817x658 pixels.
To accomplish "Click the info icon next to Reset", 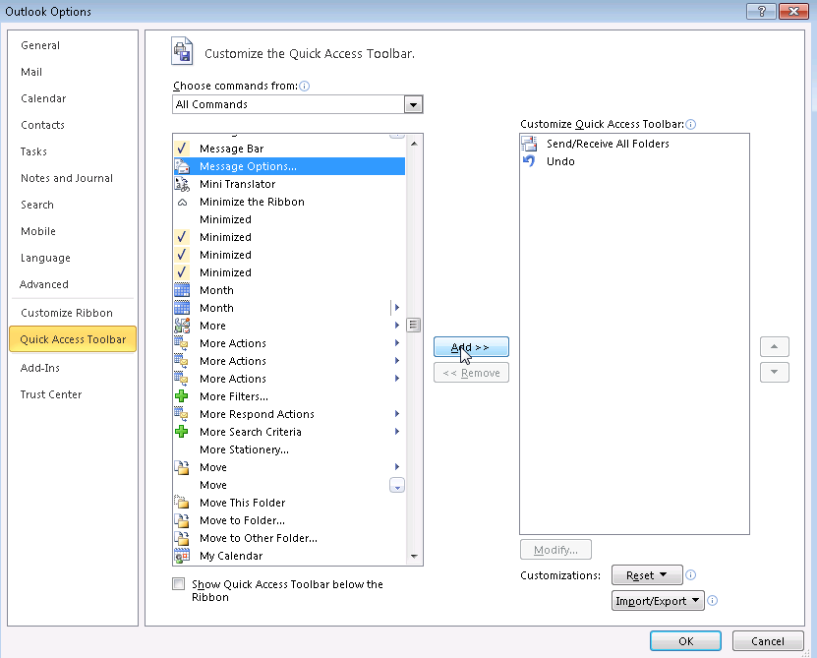I will click(691, 574).
